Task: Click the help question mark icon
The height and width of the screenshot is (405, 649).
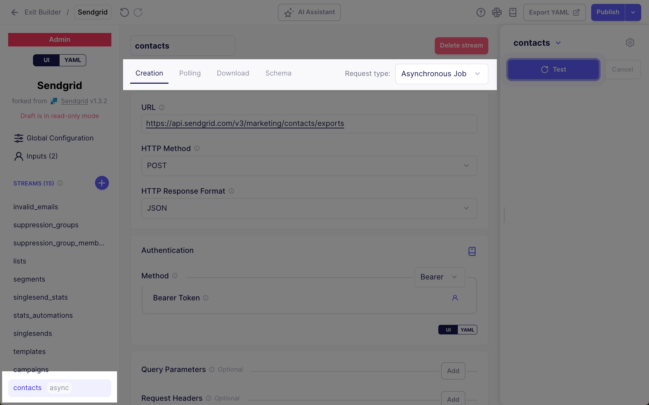Action: [481, 12]
